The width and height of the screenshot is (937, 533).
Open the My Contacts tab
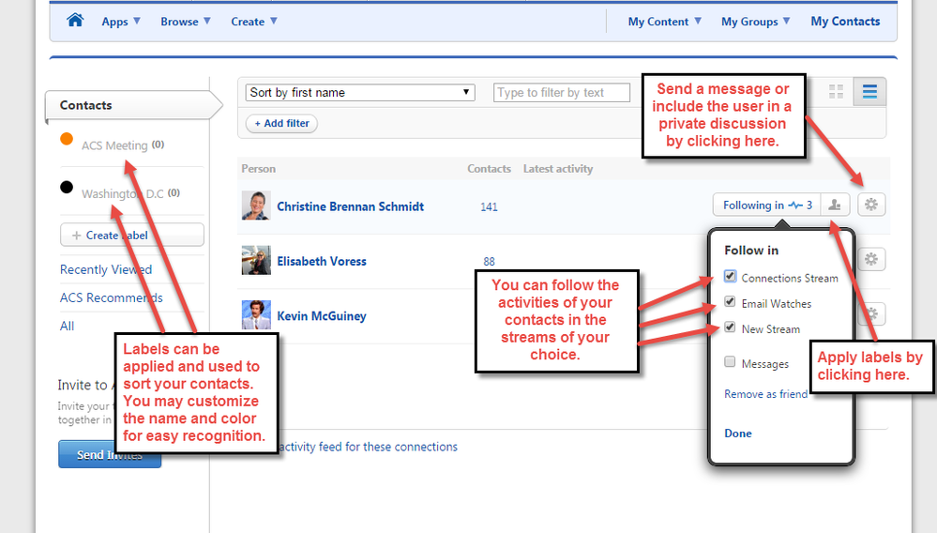845,22
